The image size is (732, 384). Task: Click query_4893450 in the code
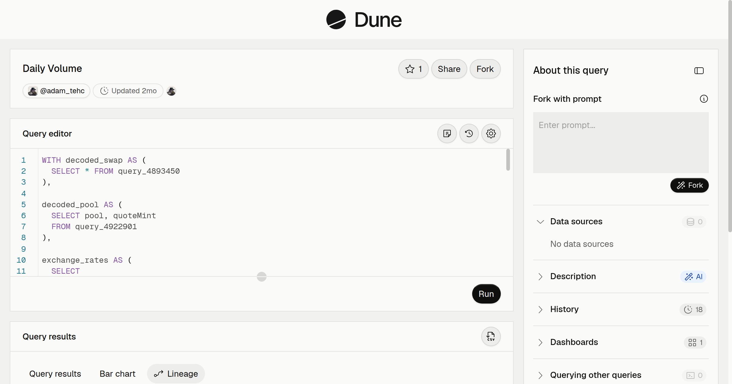pos(149,171)
